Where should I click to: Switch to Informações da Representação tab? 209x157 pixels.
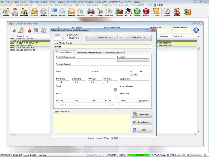click(x=90, y=53)
